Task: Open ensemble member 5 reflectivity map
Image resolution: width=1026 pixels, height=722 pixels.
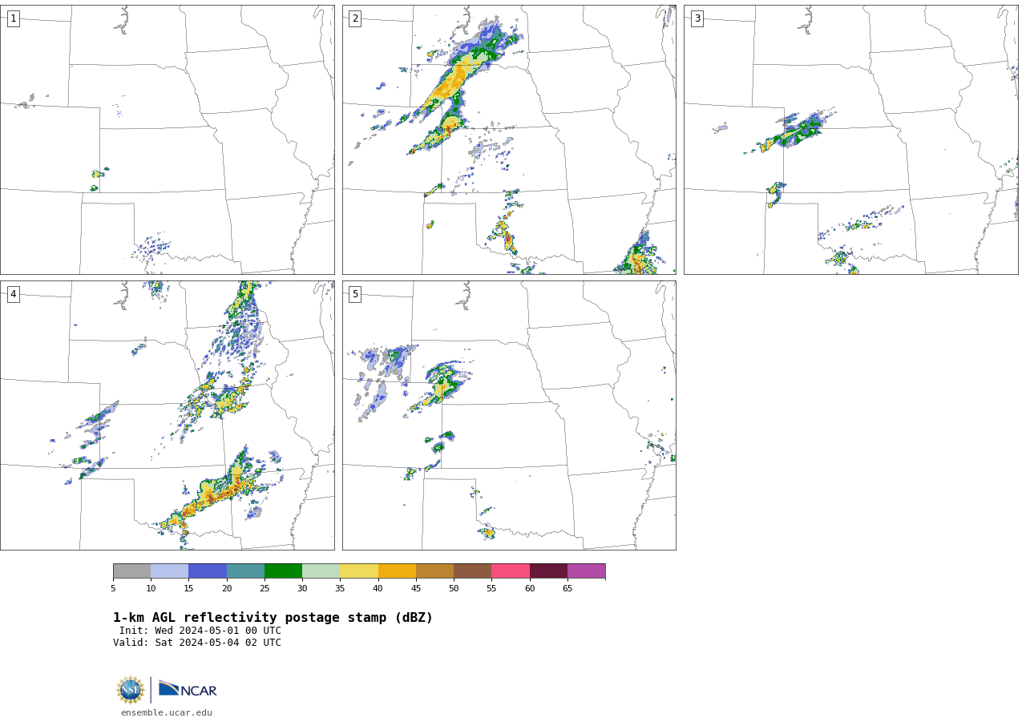Action: pyautogui.click(x=509, y=415)
